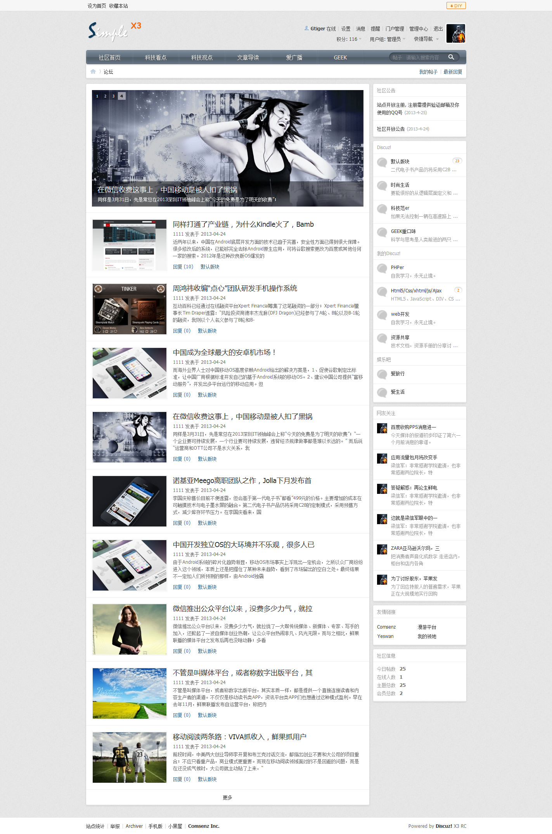Screen dimensions: 552x834
Task: Open 我的帖子 link
Action: 428,72
